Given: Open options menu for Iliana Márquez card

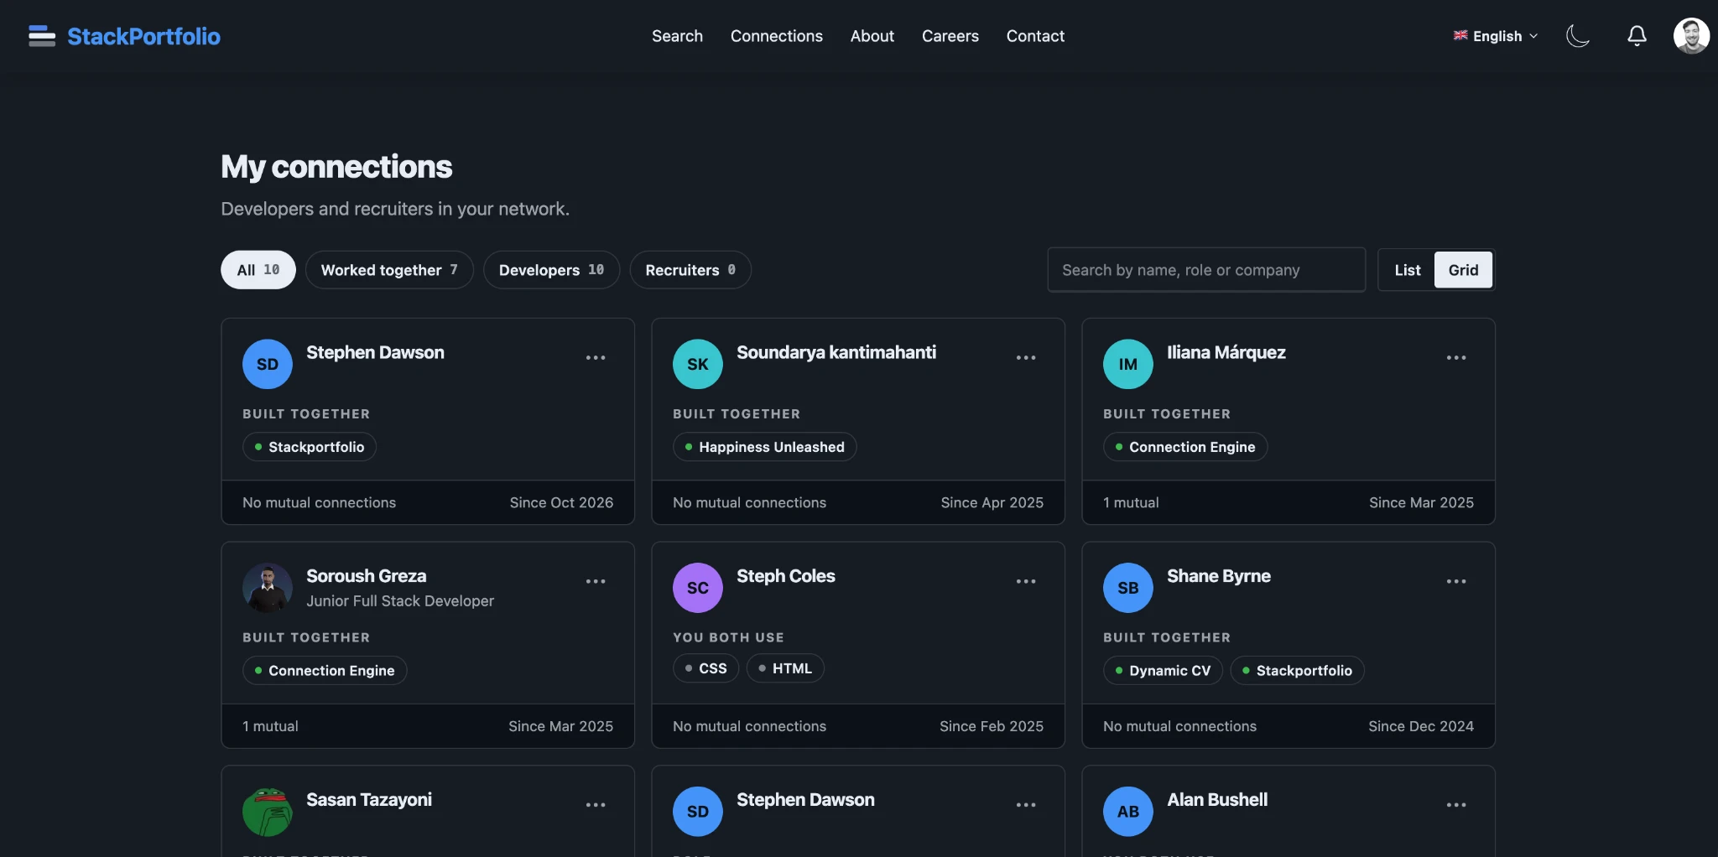Looking at the screenshot, I should point(1456,358).
